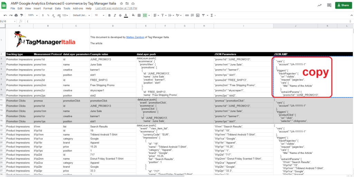Star the document

pos(121,3)
